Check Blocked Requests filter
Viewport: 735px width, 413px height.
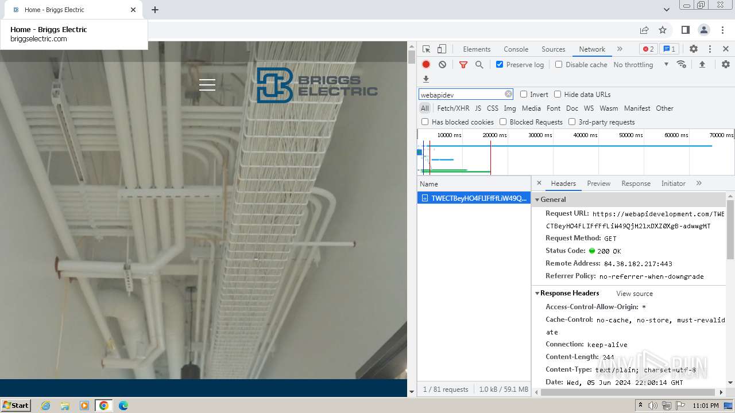[x=503, y=122]
